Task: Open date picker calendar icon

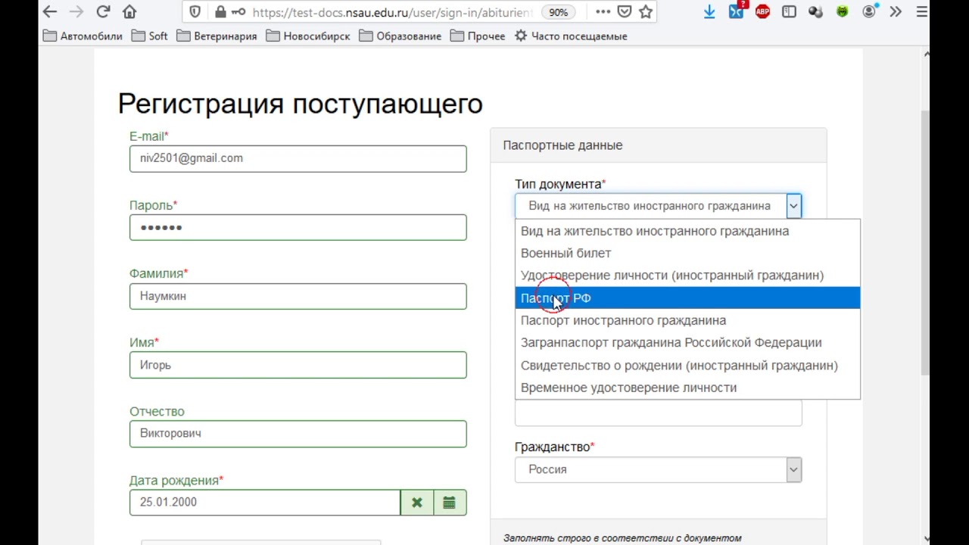Action: pyautogui.click(x=450, y=503)
